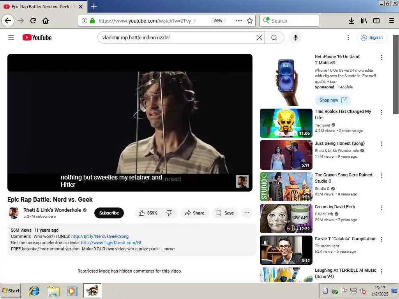The width and height of the screenshot is (399, 299).
Task: Open the bit.ly NerdvsGeekSong link
Action: tap(100, 236)
